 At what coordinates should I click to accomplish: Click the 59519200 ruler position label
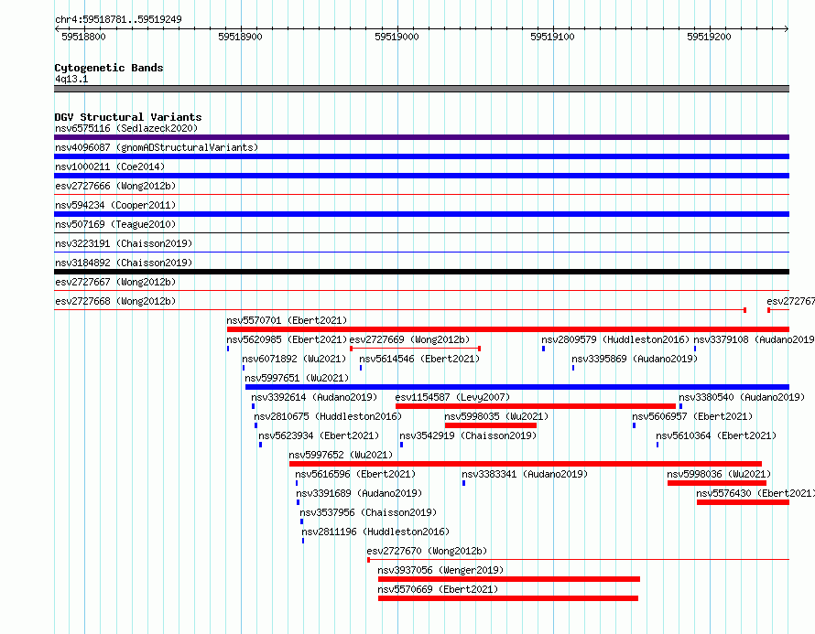point(709,37)
